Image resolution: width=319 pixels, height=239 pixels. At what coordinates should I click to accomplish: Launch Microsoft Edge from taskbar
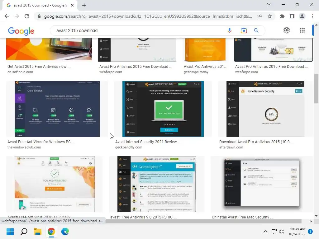pos(65,232)
